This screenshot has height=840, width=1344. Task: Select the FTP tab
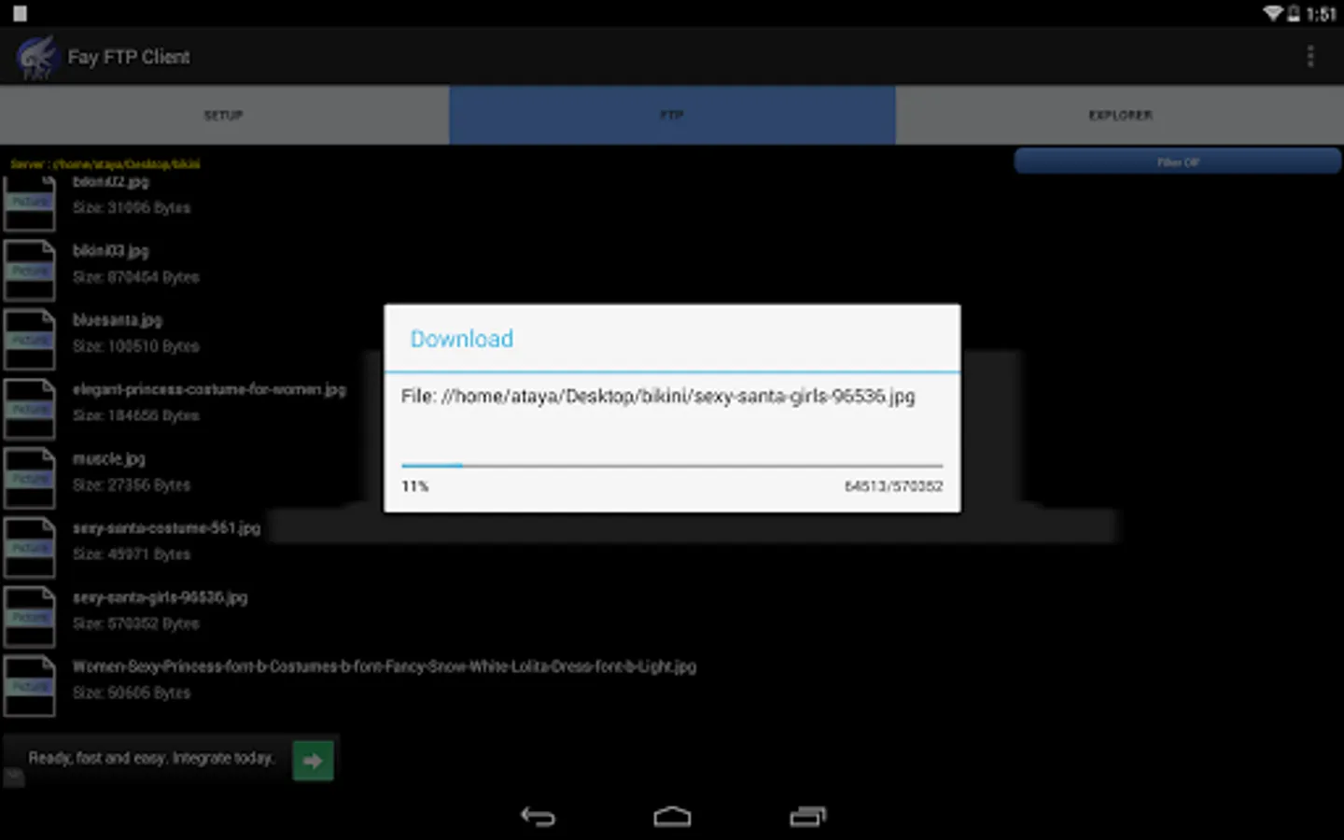tap(672, 115)
